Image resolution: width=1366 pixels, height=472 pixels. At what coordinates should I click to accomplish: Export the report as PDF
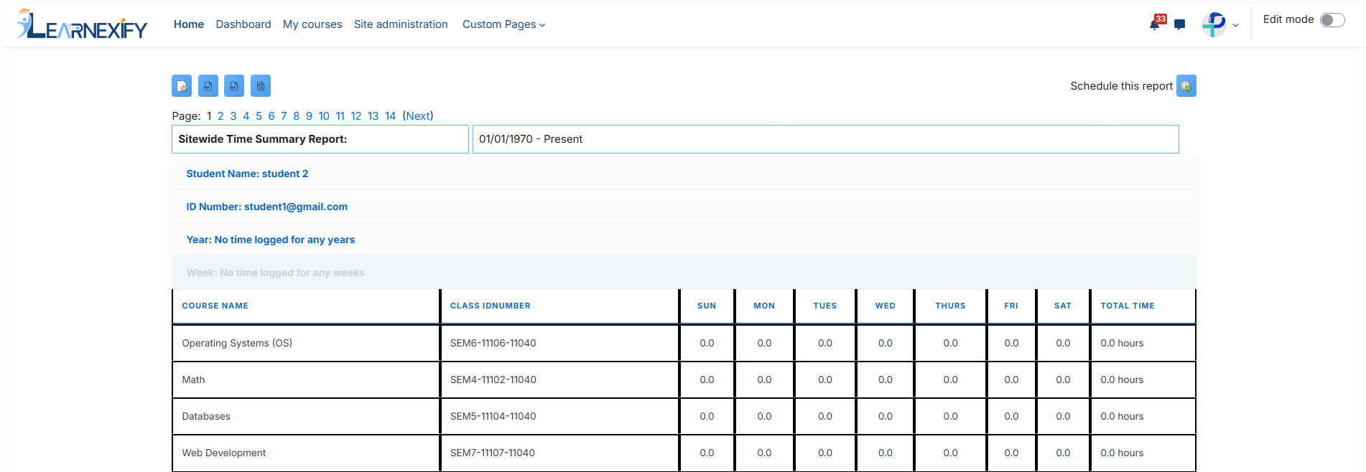coord(208,86)
